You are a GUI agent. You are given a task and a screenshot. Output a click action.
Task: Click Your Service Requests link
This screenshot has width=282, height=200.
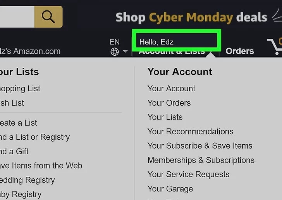click(x=188, y=174)
